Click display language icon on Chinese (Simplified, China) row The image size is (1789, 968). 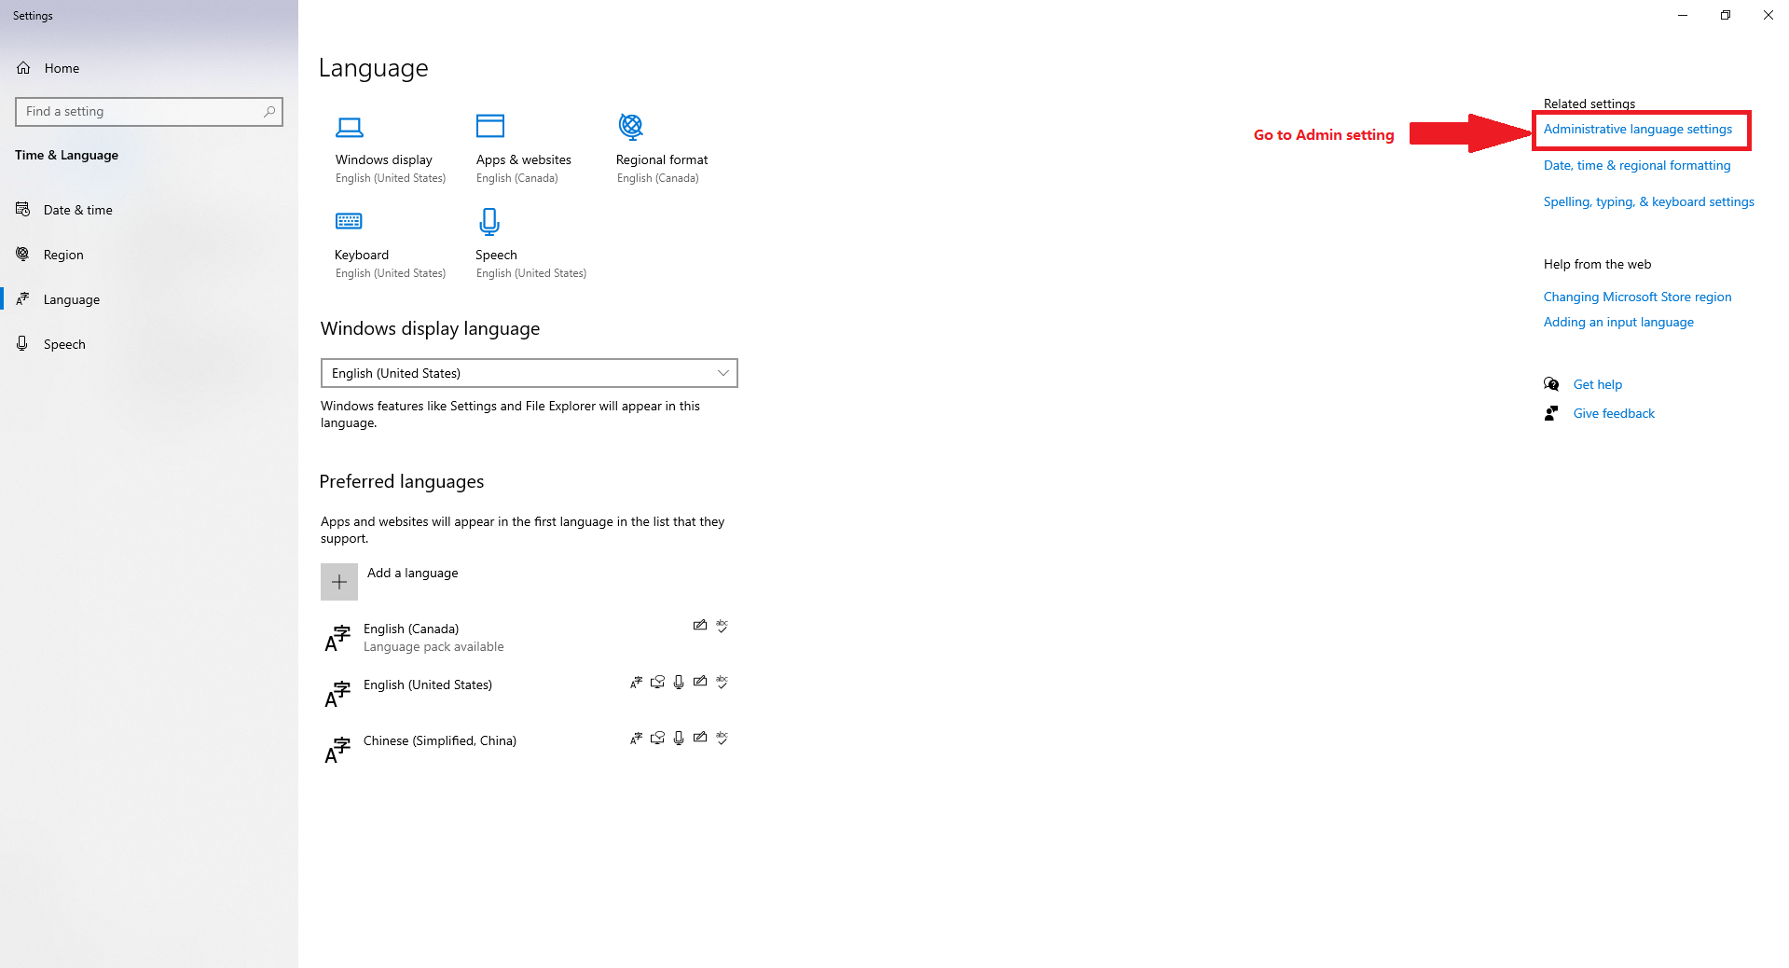pos(636,738)
